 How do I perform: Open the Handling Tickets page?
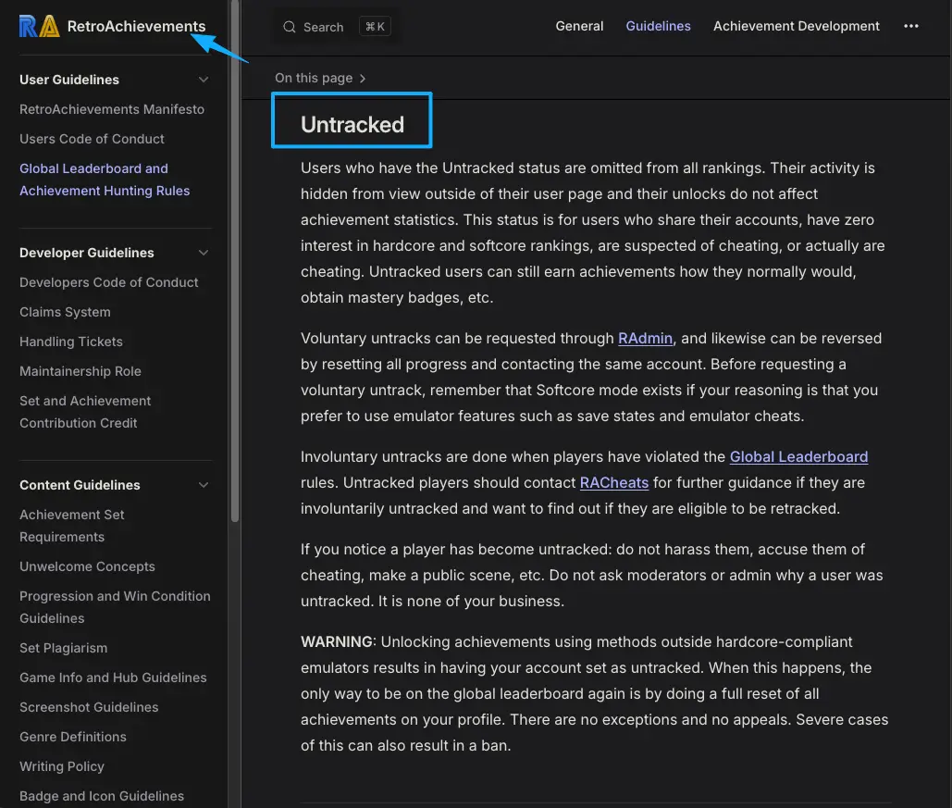[71, 342]
